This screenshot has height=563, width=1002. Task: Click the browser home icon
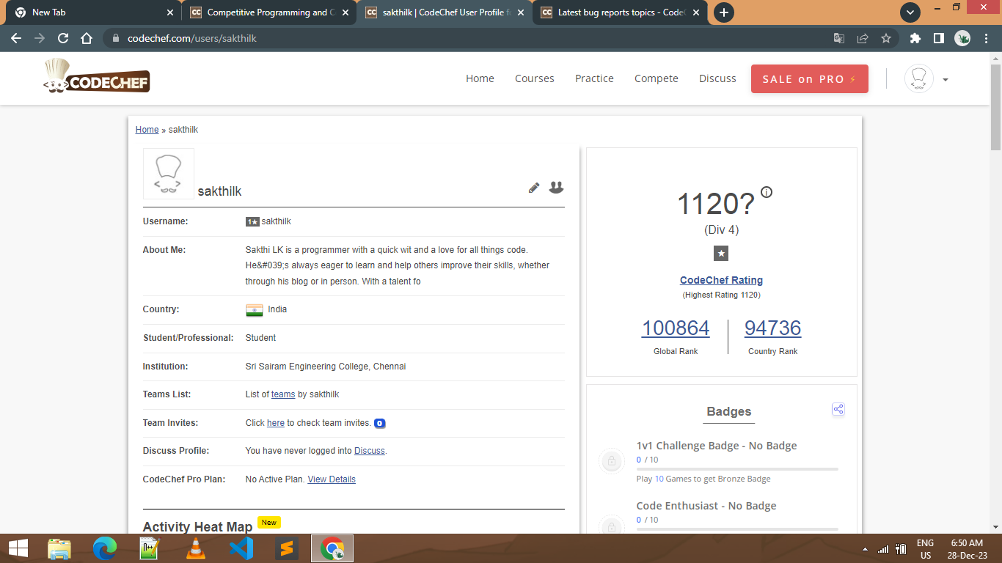87,38
